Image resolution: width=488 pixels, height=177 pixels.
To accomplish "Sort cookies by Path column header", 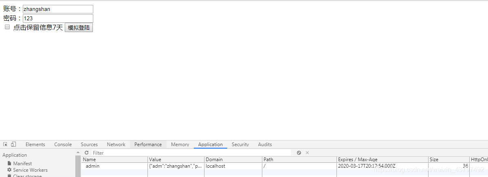I will pyautogui.click(x=299, y=159).
